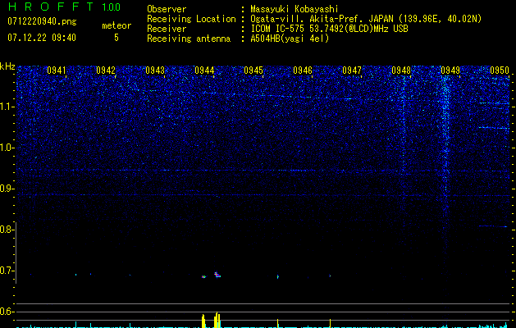The height and width of the screenshot is (328, 516).
Task: Click antenna value A504HB(yagi 4el)
Action: (x=290, y=39)
